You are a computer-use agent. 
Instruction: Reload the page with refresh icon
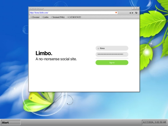tap(136, 13)
